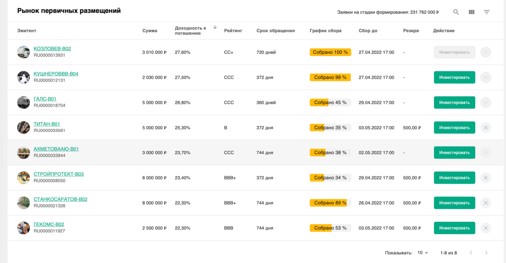The height and width of the screenshot is (263, 506).
Task: Click X icon in СТРОЙПРОТЕКТ-В03 row
Action: (485, 178)
